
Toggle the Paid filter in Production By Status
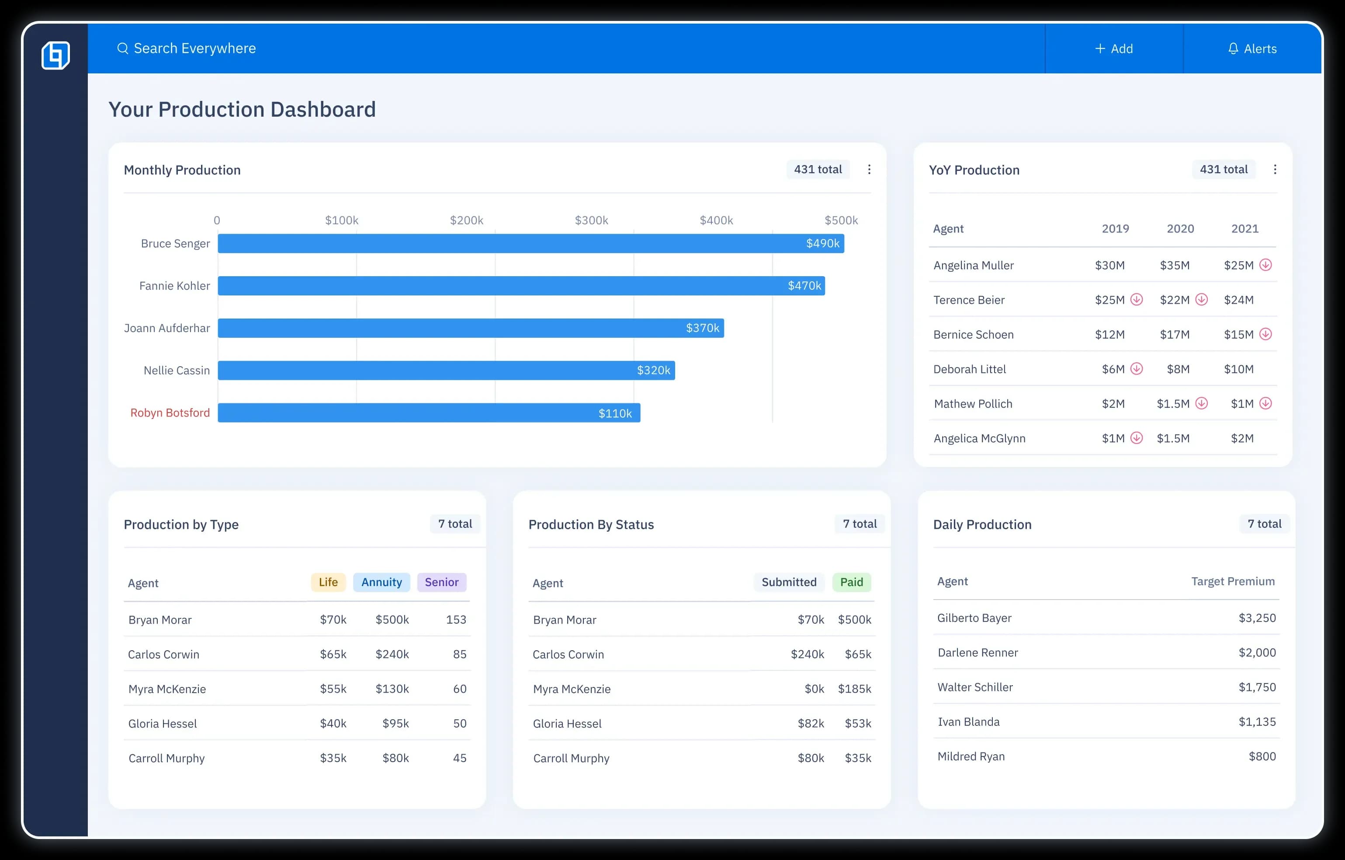point(851,582)
